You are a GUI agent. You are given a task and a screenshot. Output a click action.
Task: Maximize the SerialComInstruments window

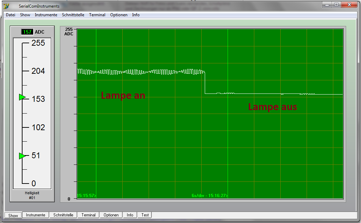coord(336,5)
